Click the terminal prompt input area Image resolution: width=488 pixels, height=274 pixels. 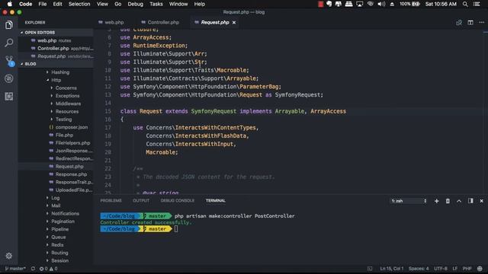pyautogui.click(x=176, y=229)
